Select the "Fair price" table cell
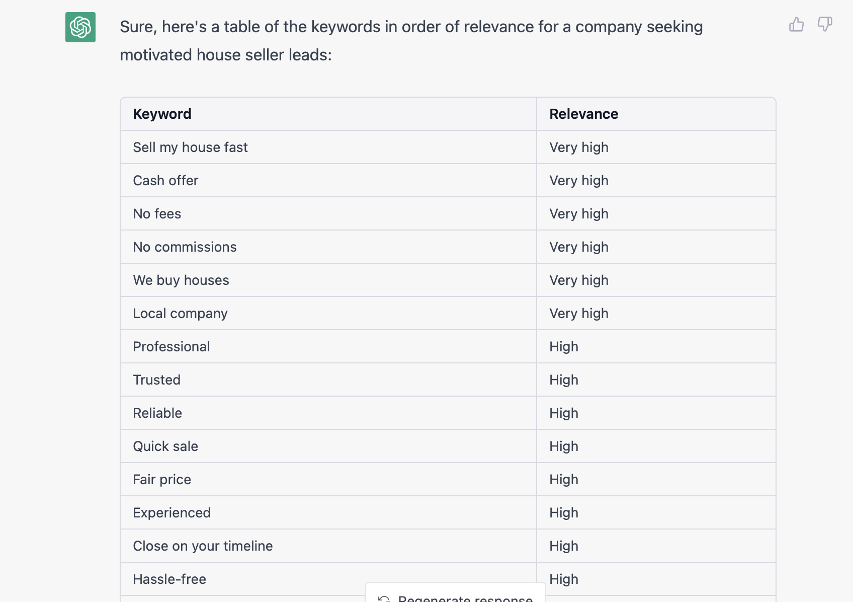 tap(162, 479)
